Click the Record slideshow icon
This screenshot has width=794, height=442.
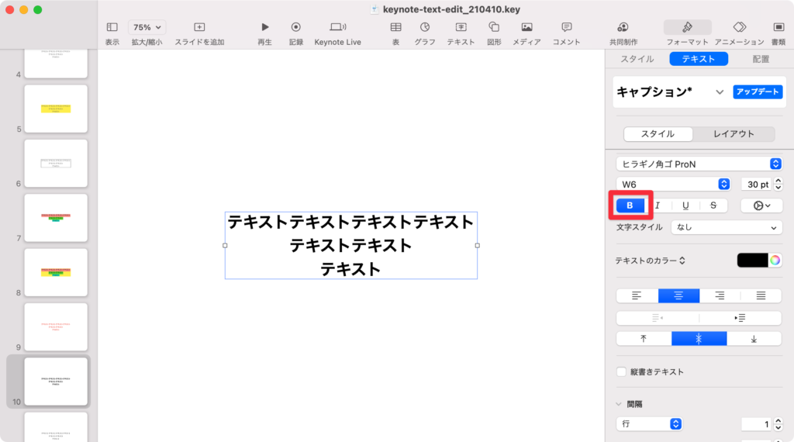[x=295, y=27]
